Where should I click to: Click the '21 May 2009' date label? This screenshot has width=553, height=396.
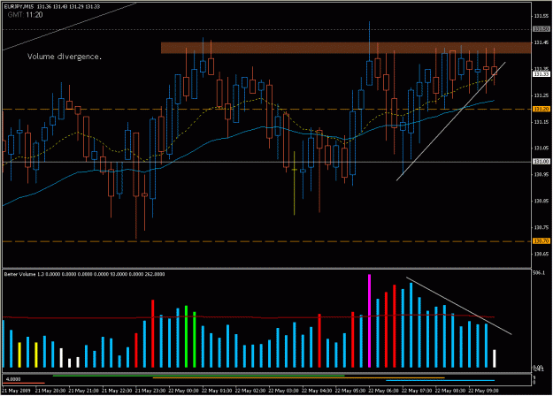pos(16,391)
